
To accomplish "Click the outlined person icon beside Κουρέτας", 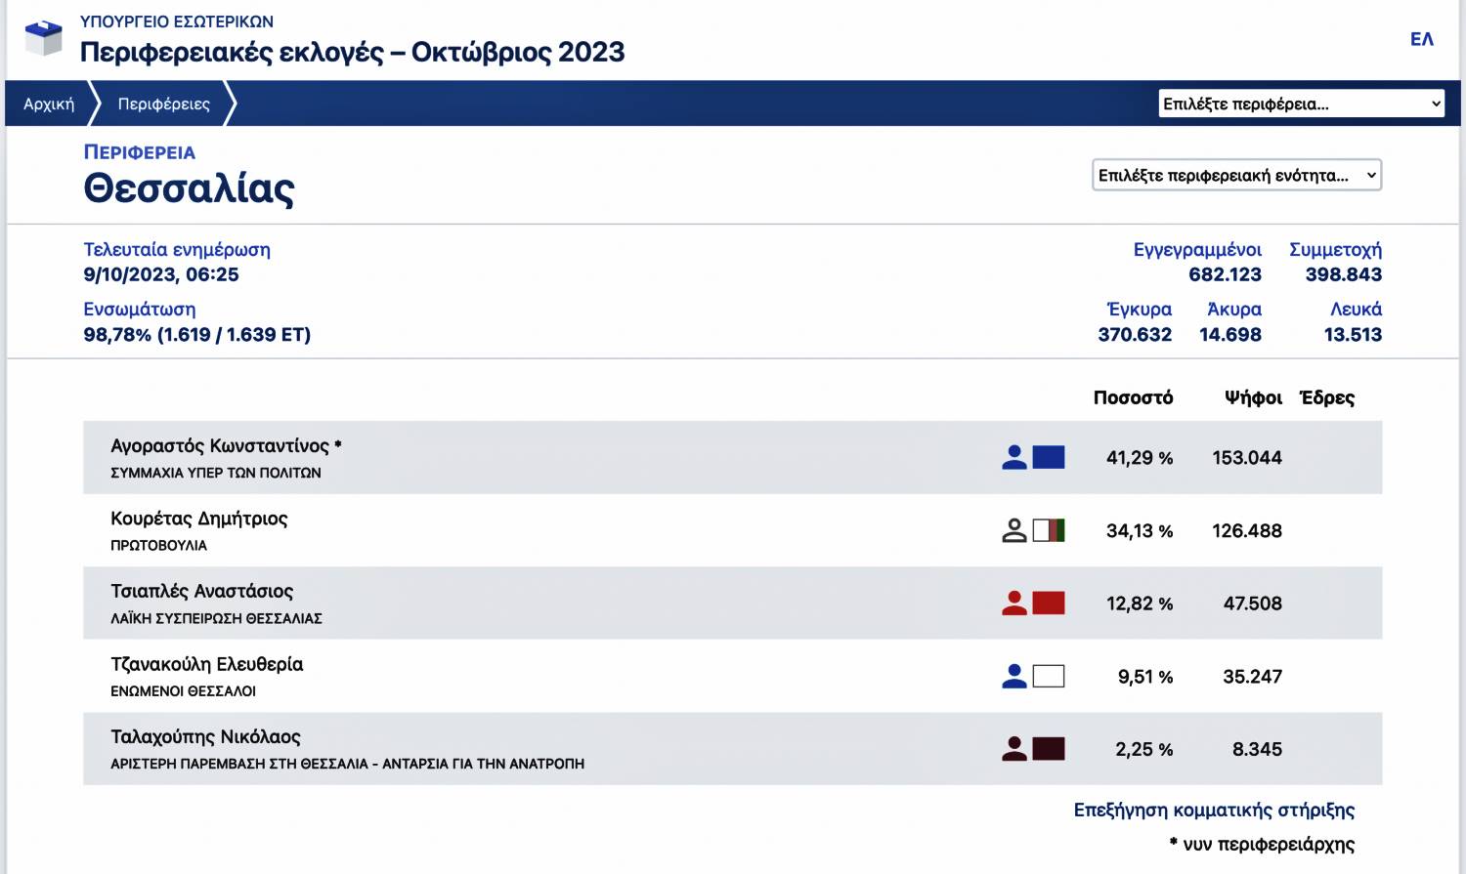I will [1014, 530].
